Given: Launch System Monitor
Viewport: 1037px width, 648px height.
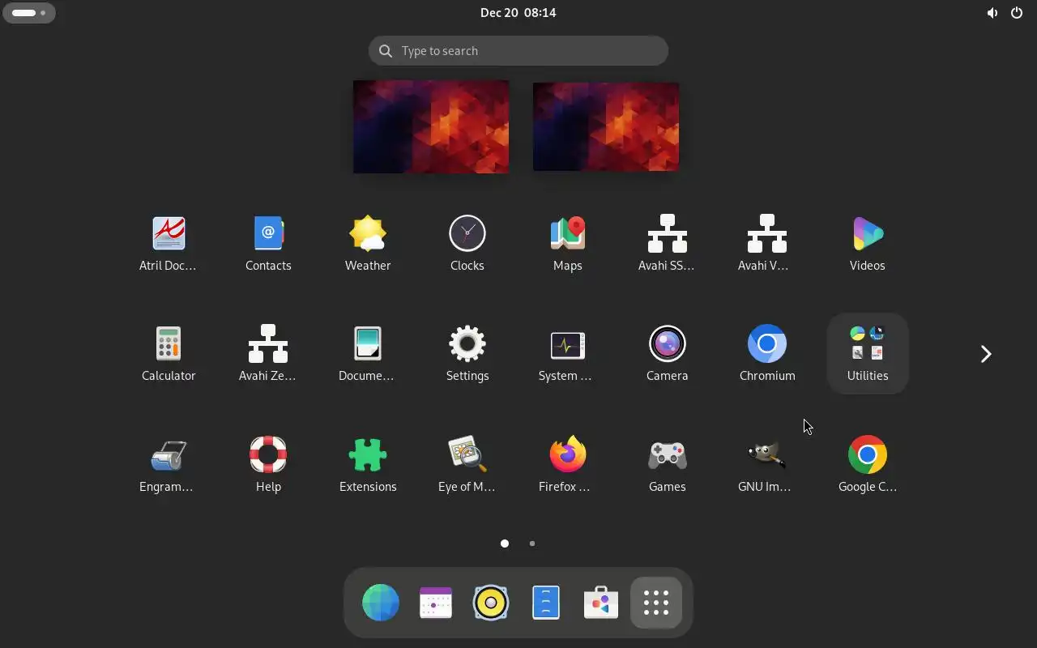Looking at the screenshot, I should coord(567,354).
